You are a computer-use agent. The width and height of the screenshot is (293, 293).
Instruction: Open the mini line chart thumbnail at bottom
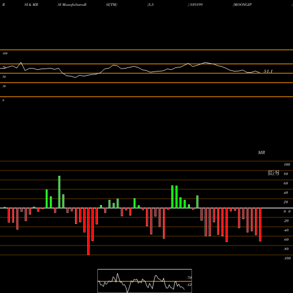point(145,281)
